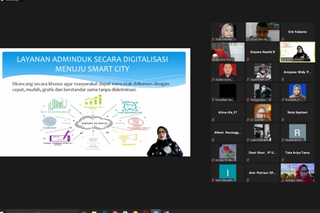Click muted mic icon on Atina rifa_37 tile

coord(213,120)
